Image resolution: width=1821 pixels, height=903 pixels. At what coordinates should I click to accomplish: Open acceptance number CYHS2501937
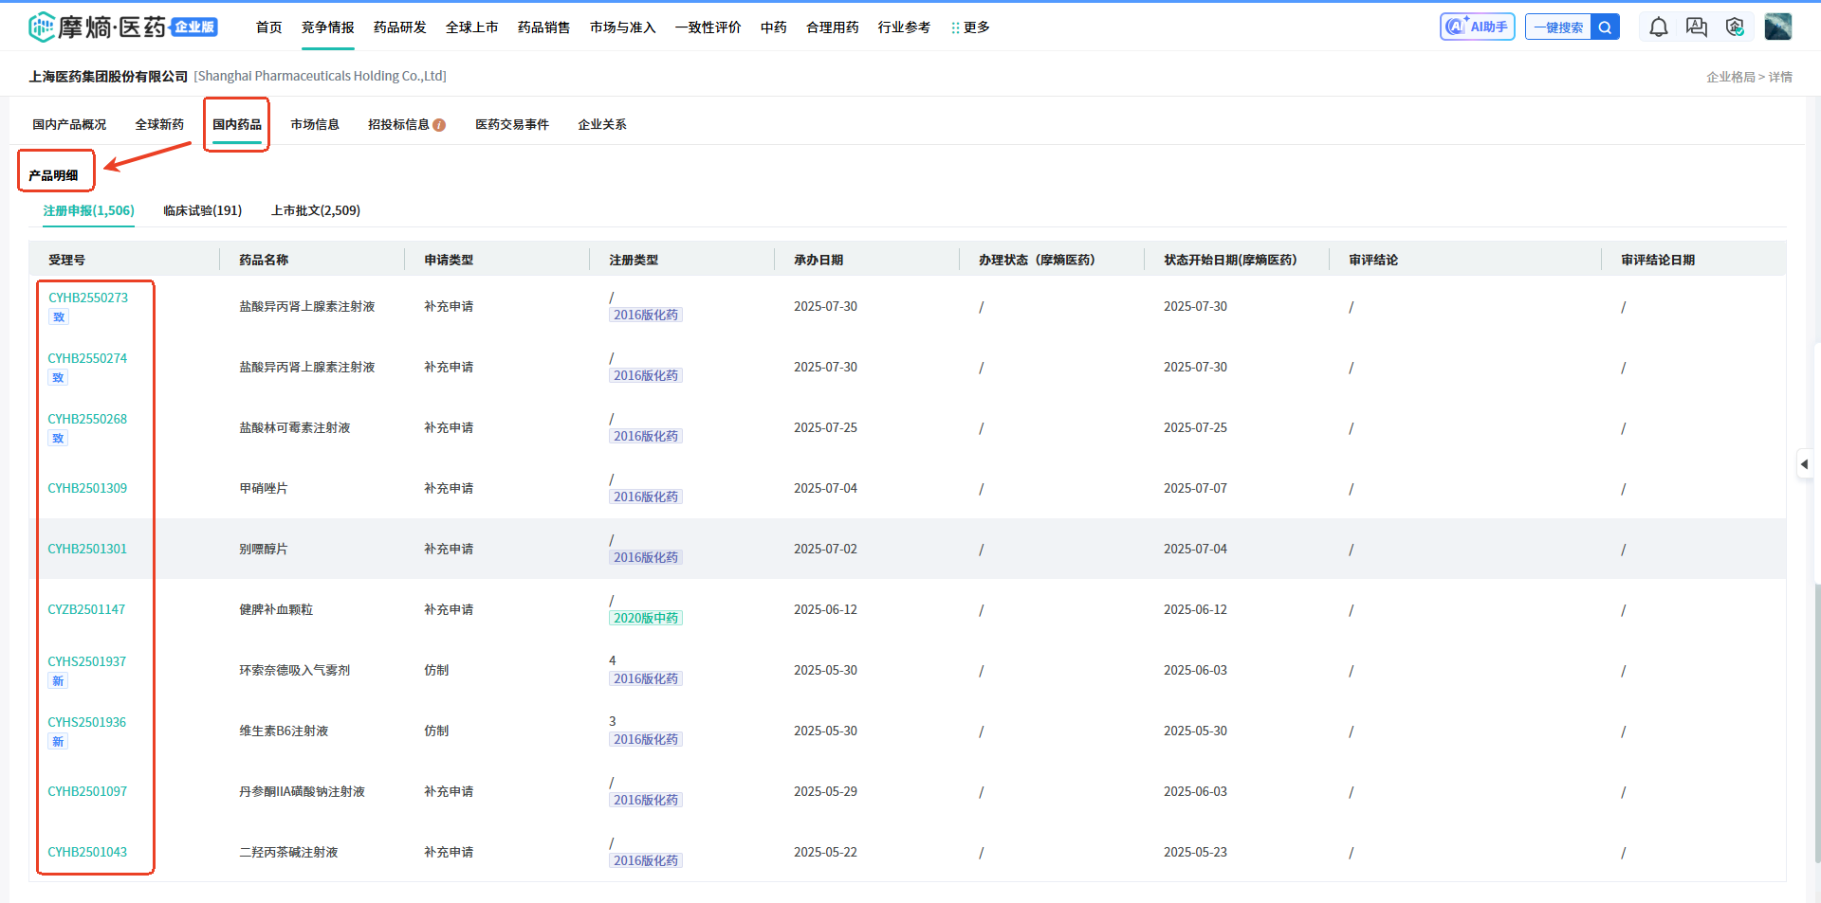87,661
